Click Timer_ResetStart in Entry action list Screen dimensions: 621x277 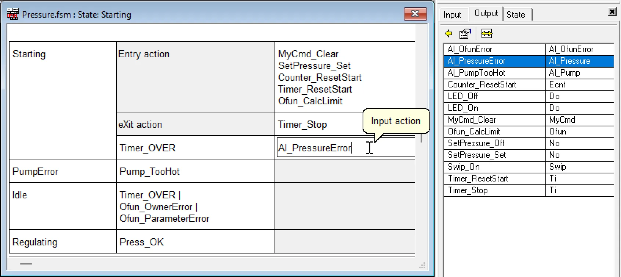point(315,89)
